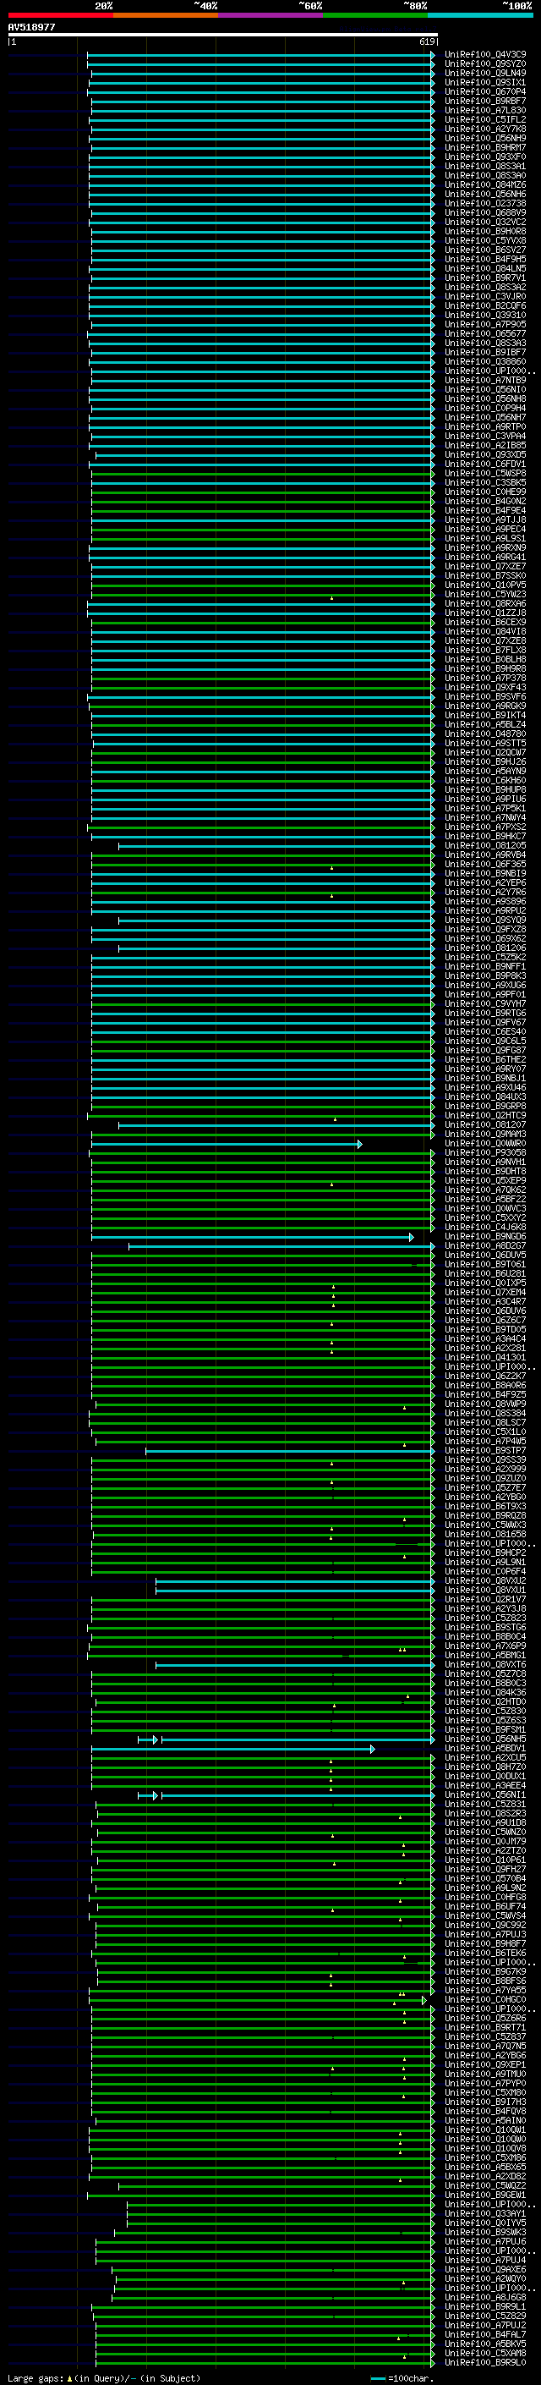Click the 619 query length end label
The width and height of the screenshot is (541, 2385).
point(427,41)
